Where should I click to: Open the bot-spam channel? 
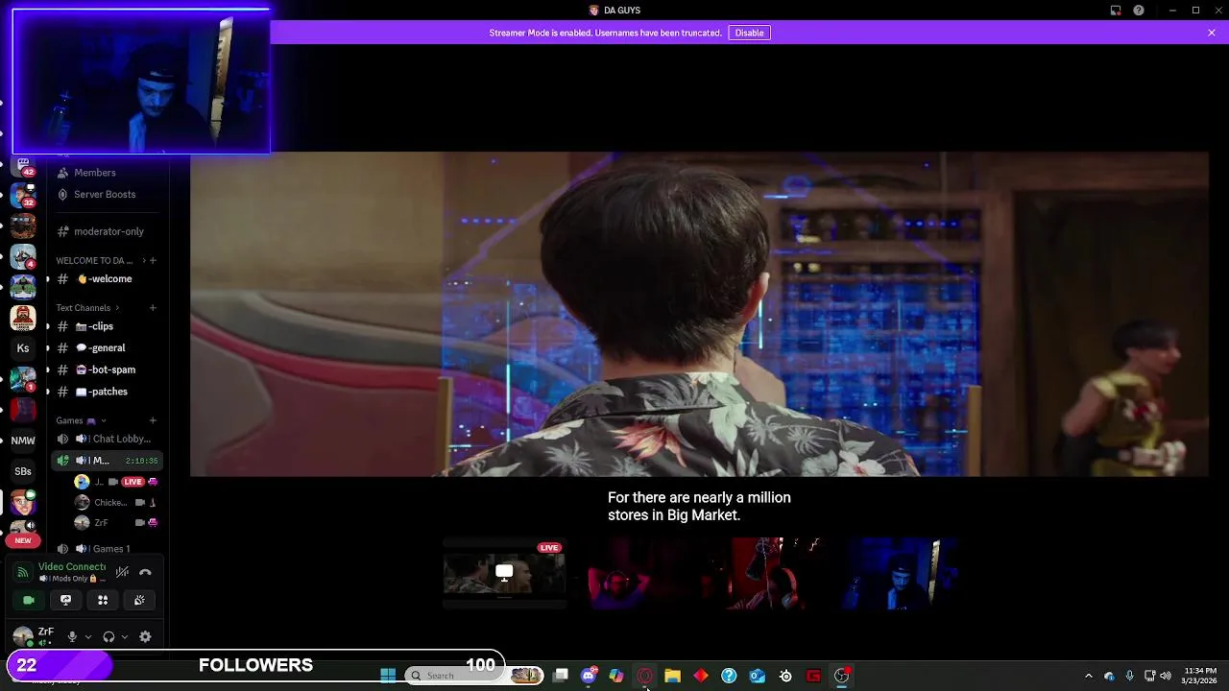[107, 369]
